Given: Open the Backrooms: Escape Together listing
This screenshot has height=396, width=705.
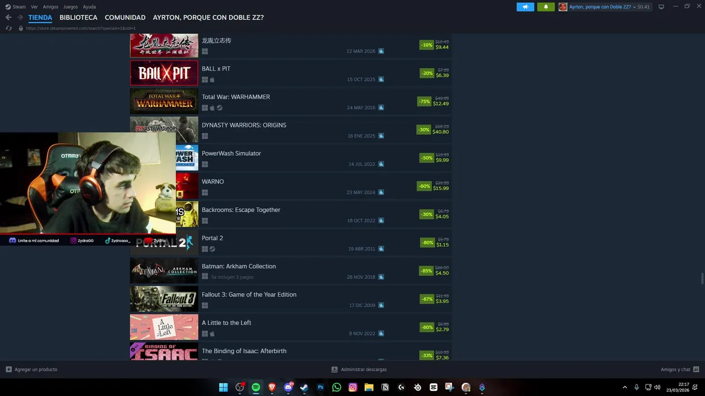Looking at the screenshot, I should (x=291, y=215).
